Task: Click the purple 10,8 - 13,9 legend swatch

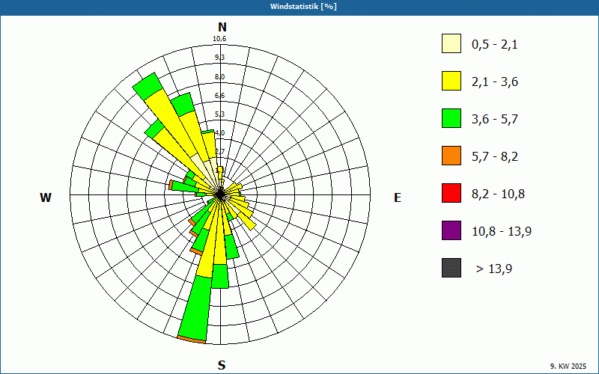Action: click(451, 230)
